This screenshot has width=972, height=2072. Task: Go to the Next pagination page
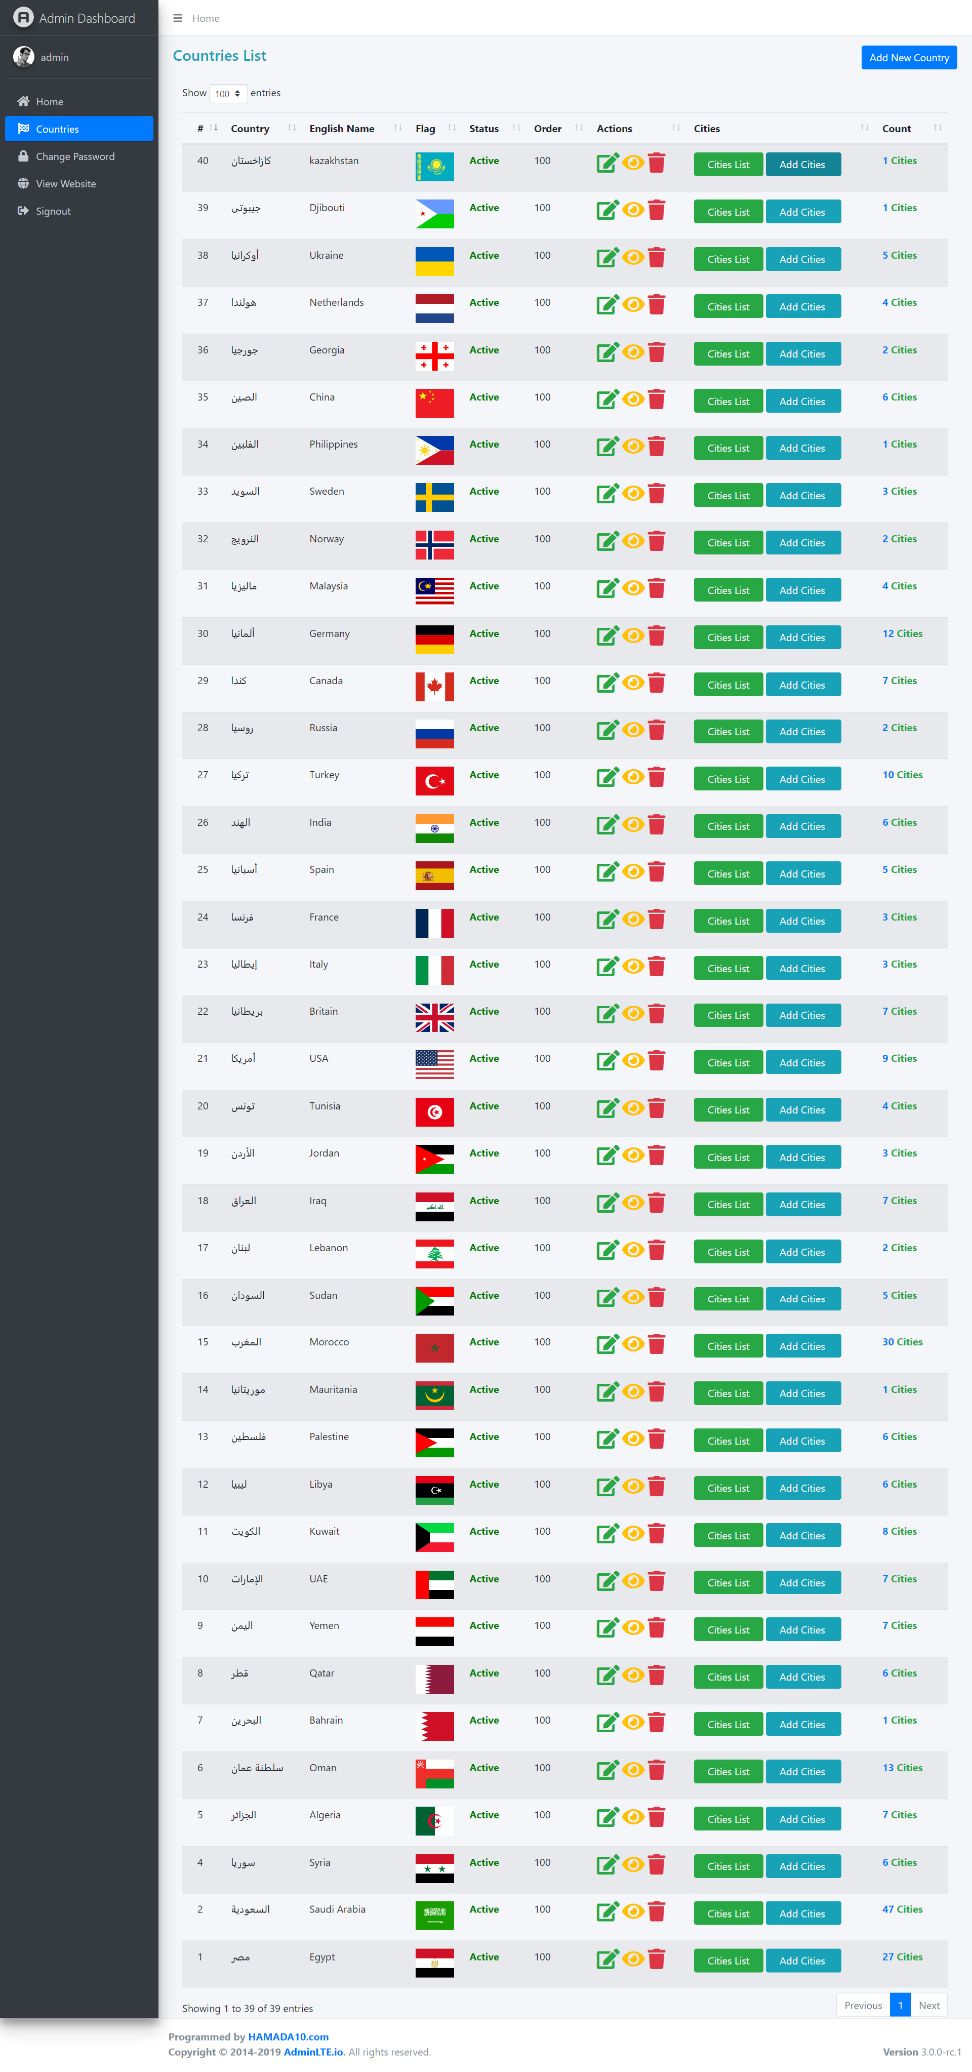[x=928, y=2005]
